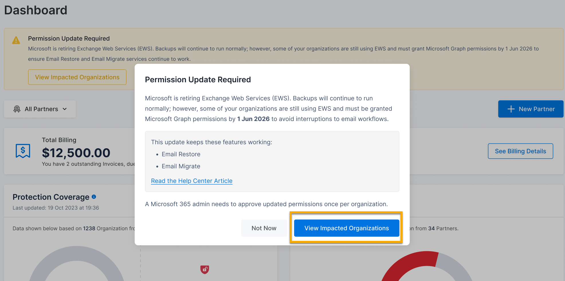Viewport: 565px width, 281px height.
Task: Open See Billing Details
Action: tap(520, 151)
